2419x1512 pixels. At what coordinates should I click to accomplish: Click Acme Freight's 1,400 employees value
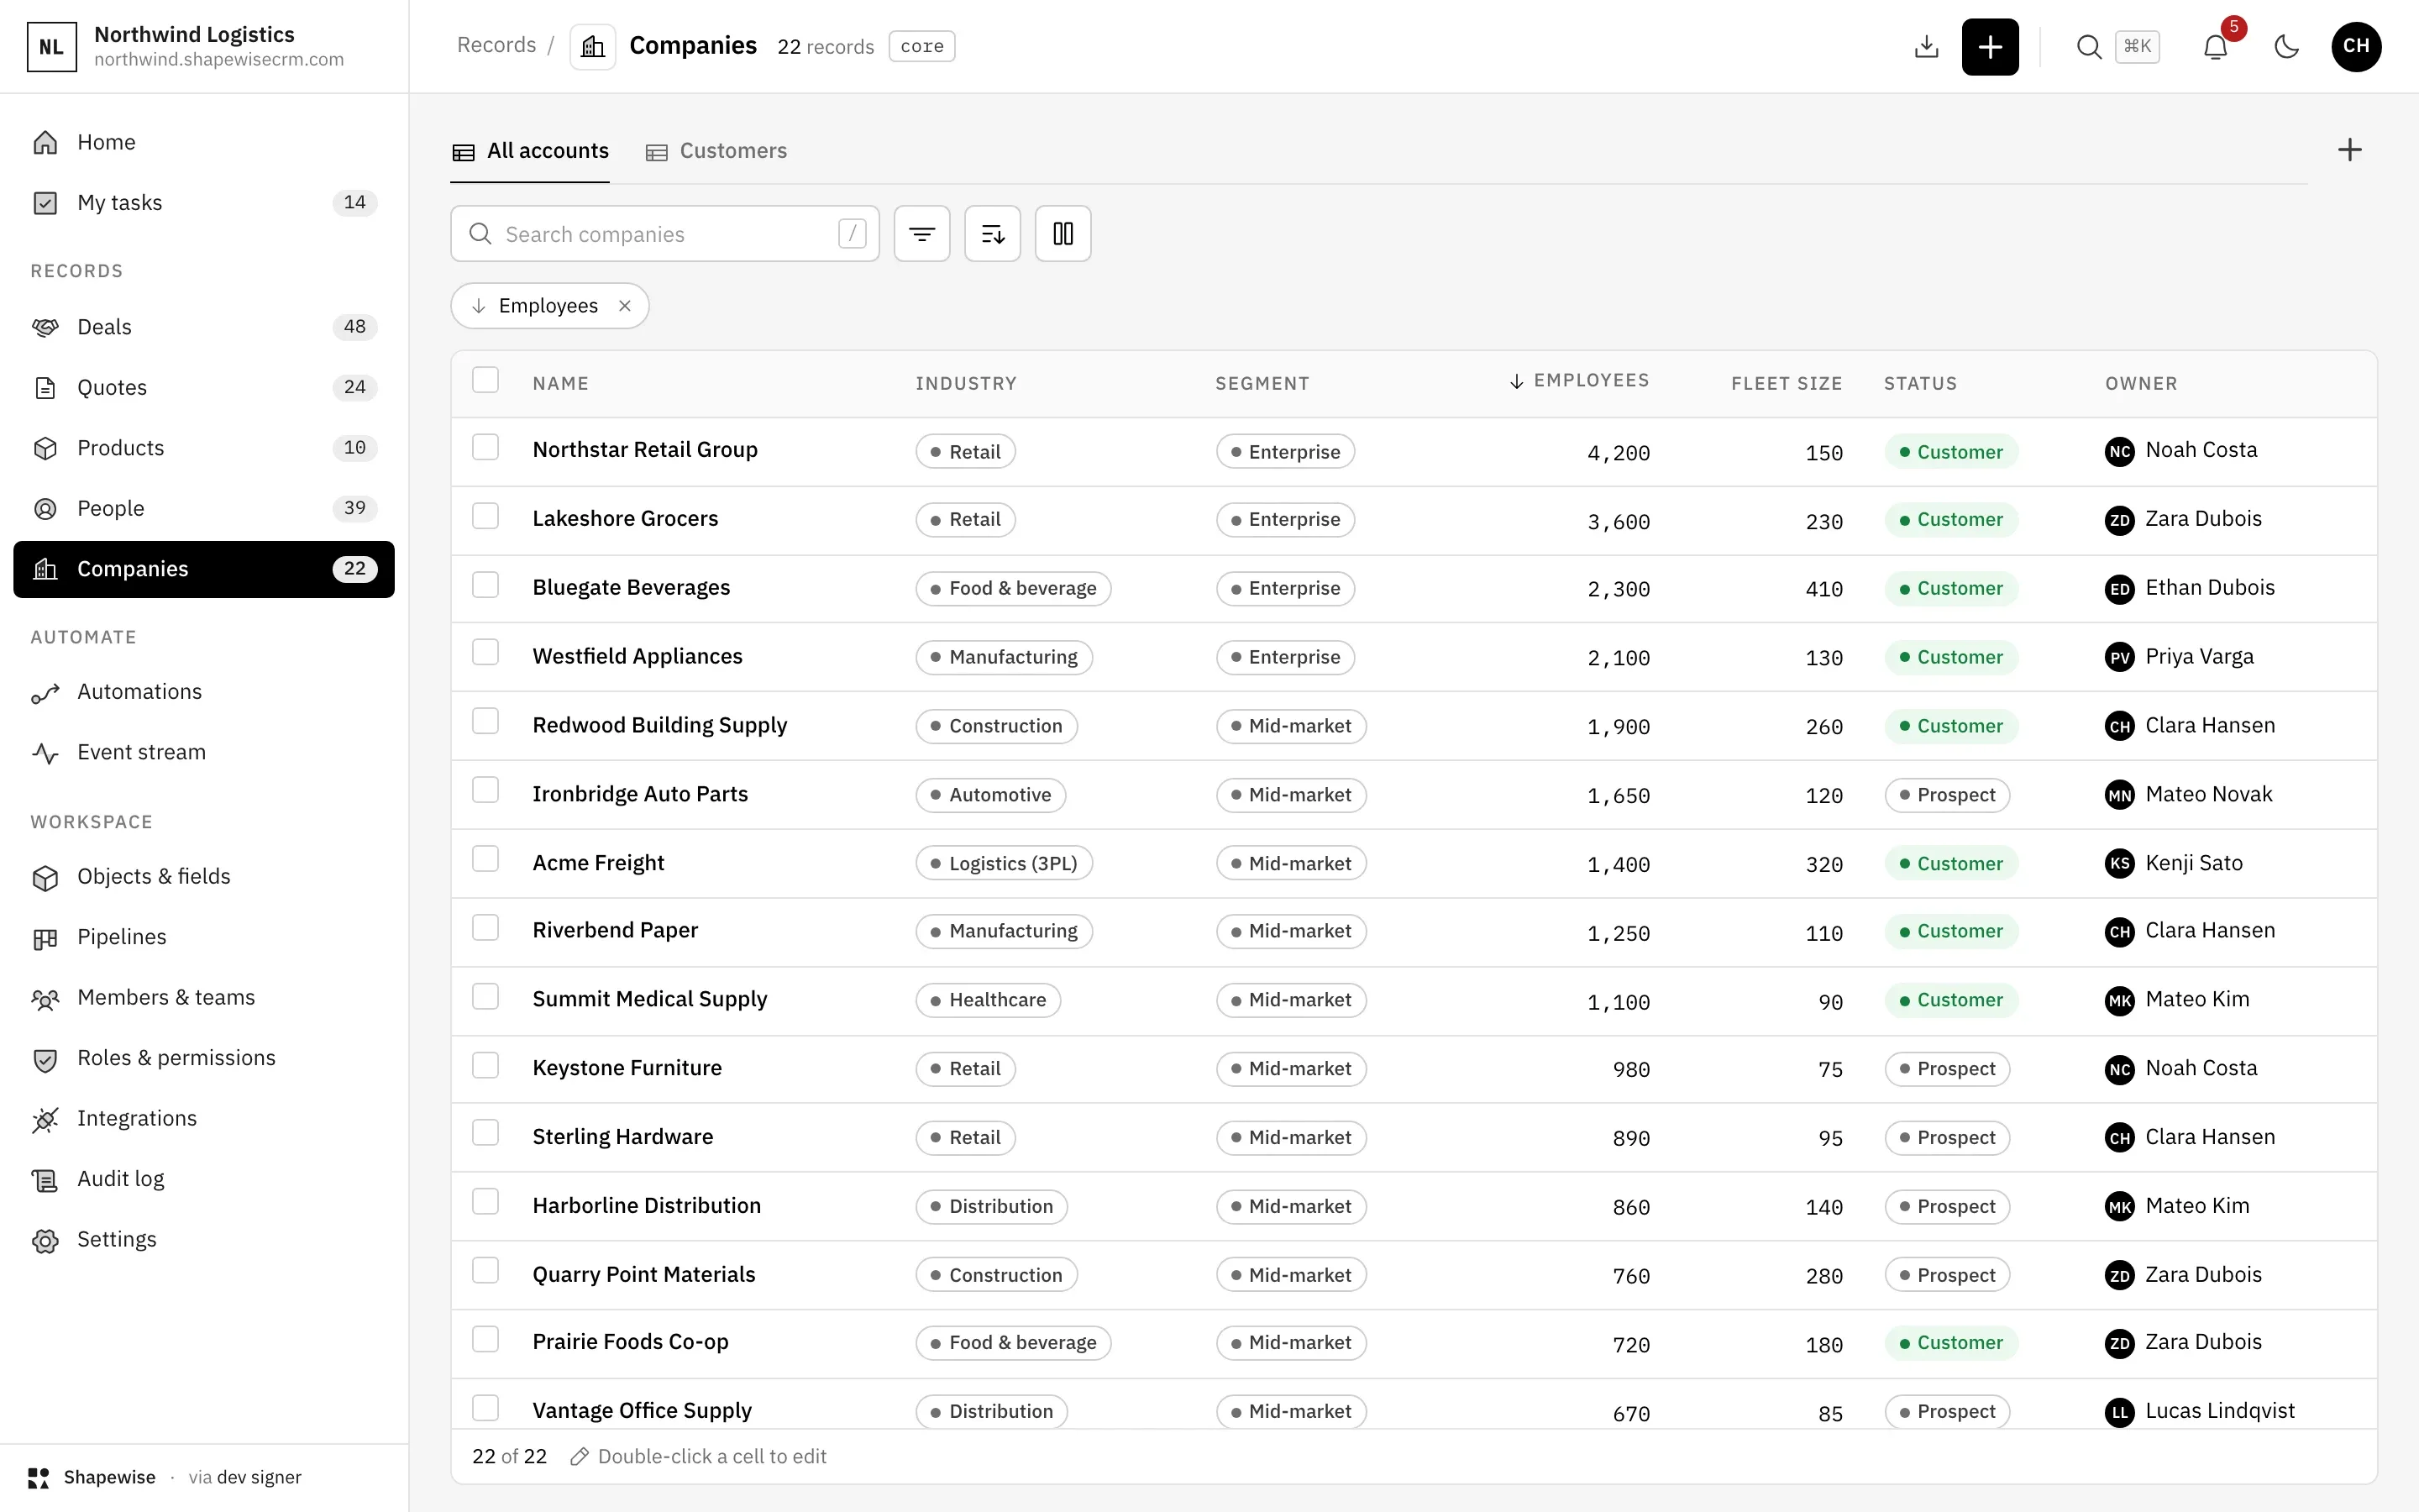1619,865
